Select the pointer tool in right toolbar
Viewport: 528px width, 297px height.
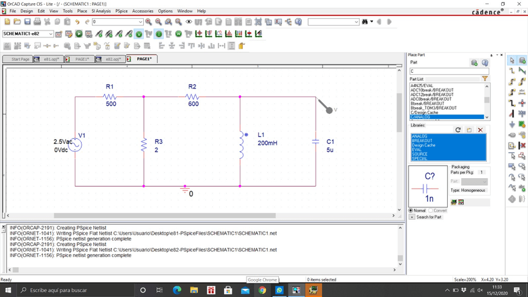click(512, 60)
